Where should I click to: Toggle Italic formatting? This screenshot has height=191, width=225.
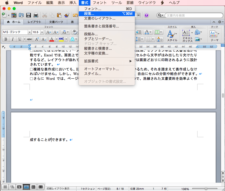coord(13,39)
